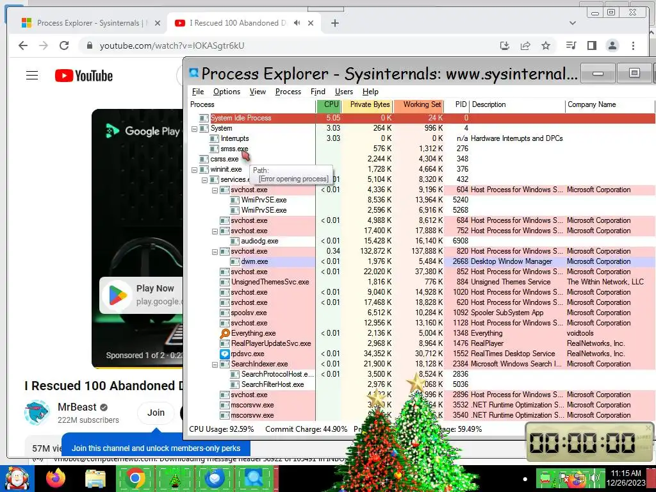
Task: Open the File menu in Process Explorer
Action: (198, 92)
